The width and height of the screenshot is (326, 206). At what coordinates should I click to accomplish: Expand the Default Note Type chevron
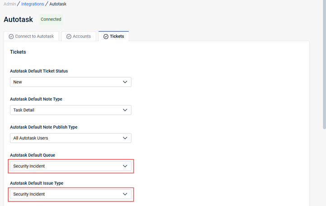(125, 110)
